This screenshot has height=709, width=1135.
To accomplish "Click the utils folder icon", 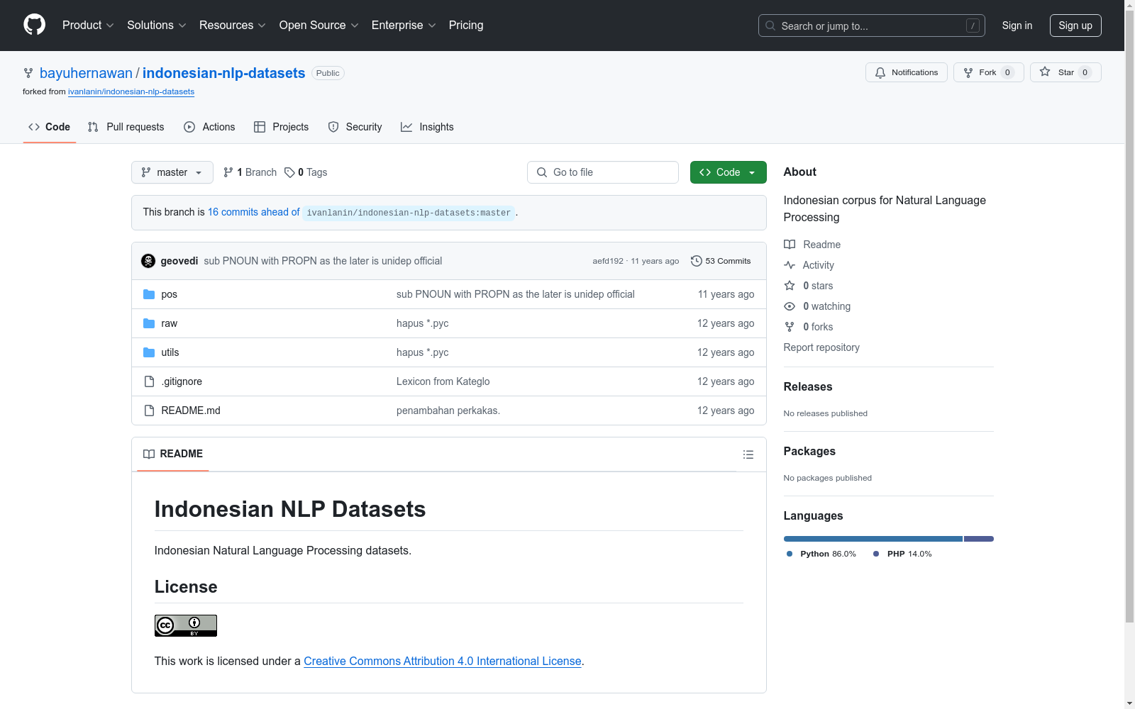I will pos(149,352).
